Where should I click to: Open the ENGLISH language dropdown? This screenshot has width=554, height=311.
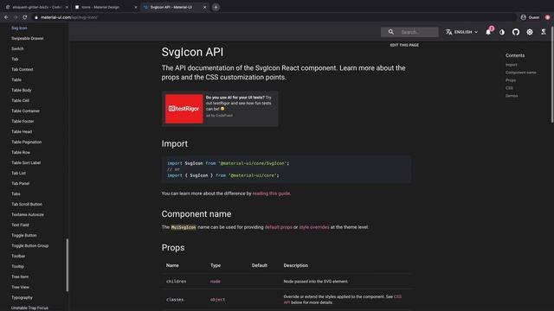tap(461, 32)
